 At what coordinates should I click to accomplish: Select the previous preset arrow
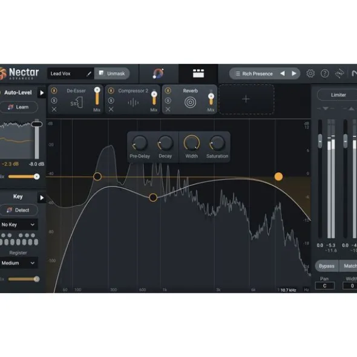pos(283,73)
